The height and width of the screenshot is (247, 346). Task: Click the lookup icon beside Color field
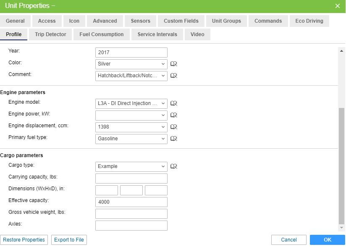pyautogui.click(x=174, y=64)
